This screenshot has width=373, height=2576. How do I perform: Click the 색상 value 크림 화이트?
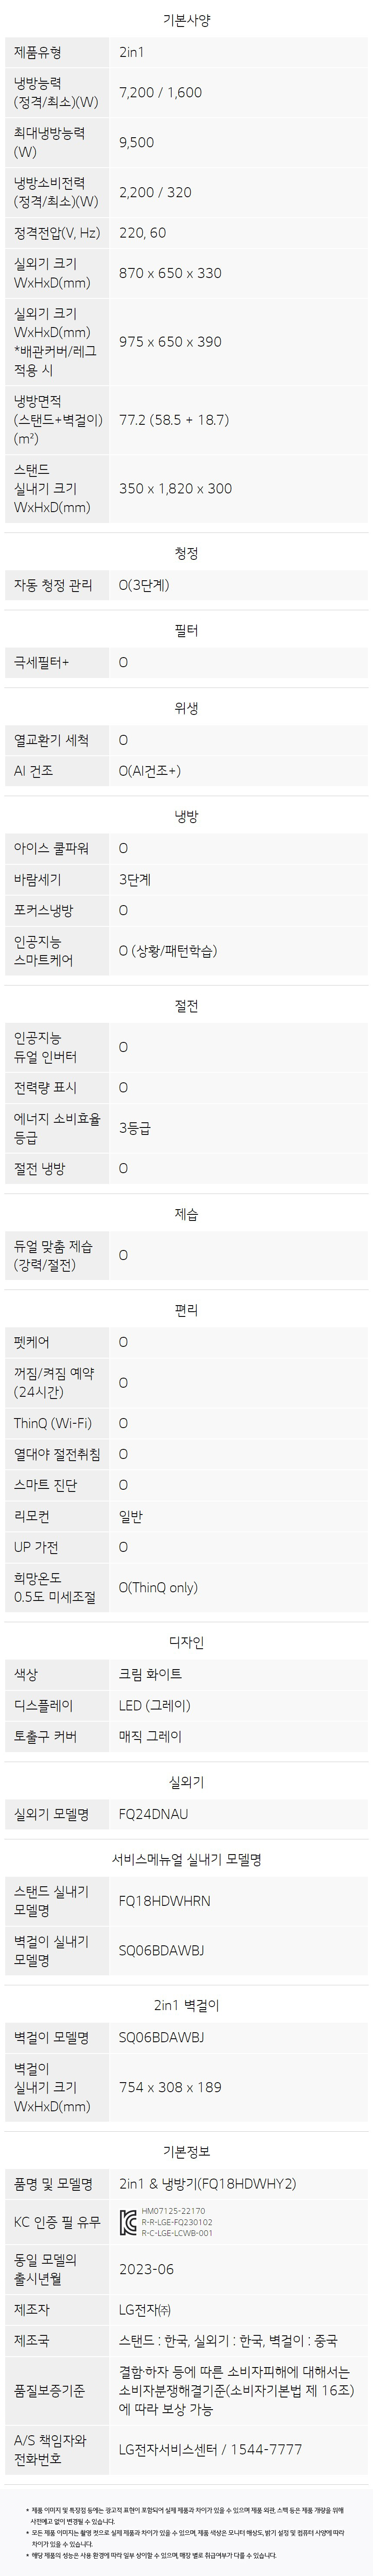150,1674
